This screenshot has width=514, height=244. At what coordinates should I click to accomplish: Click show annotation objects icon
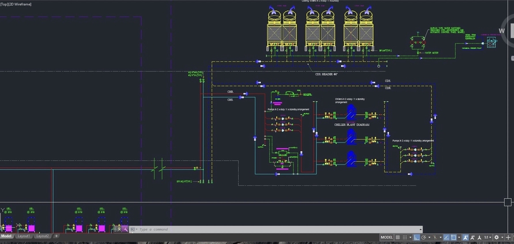466,237
